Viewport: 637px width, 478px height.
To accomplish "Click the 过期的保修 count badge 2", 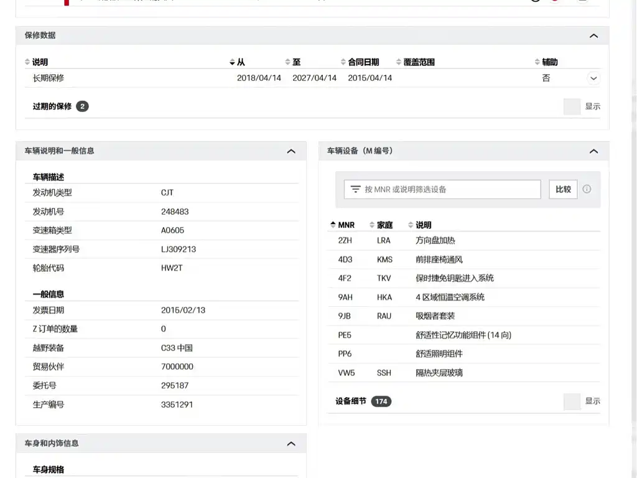I will [x=83, y=106].
